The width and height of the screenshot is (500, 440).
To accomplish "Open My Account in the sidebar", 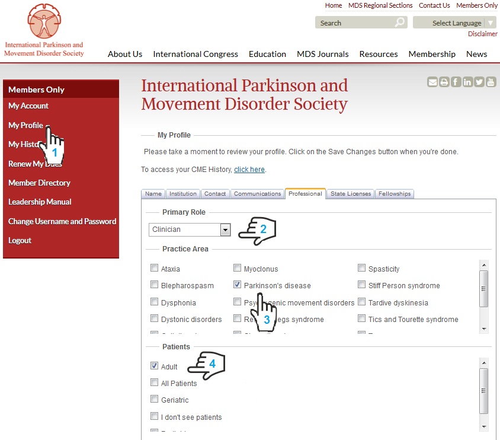I will point(28,106).
